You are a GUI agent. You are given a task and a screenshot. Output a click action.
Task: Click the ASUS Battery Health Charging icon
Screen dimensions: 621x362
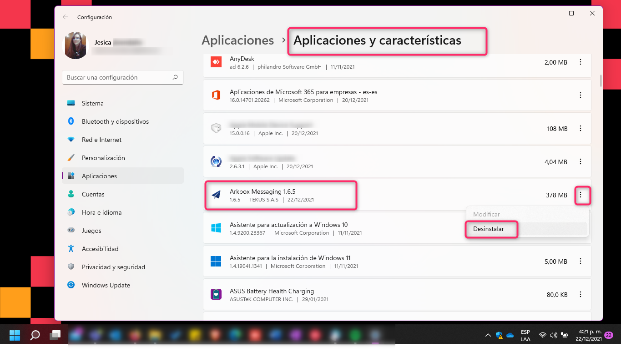pyautogui.click(x=216, y=295)
